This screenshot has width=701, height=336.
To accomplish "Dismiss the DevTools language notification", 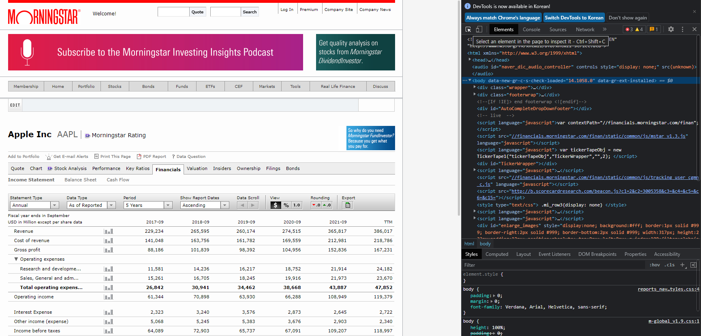I will (694, 11).
